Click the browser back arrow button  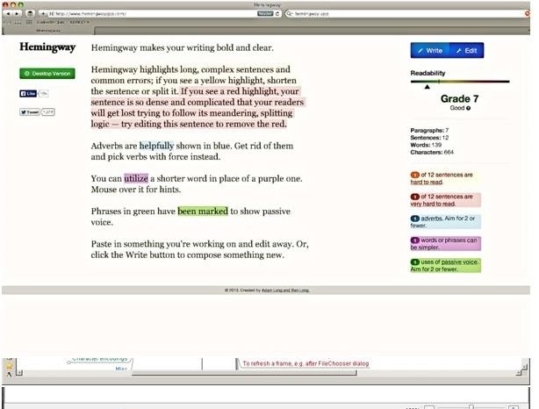(x=8, y=14)
